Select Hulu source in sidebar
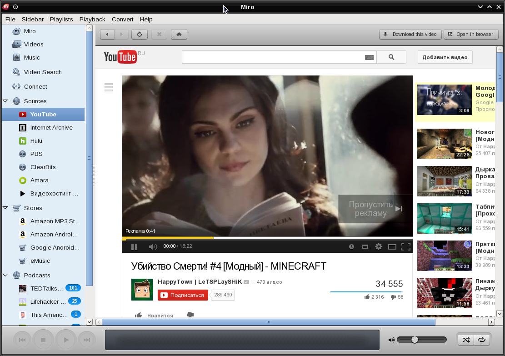505x356 pixels. (43, 140)
